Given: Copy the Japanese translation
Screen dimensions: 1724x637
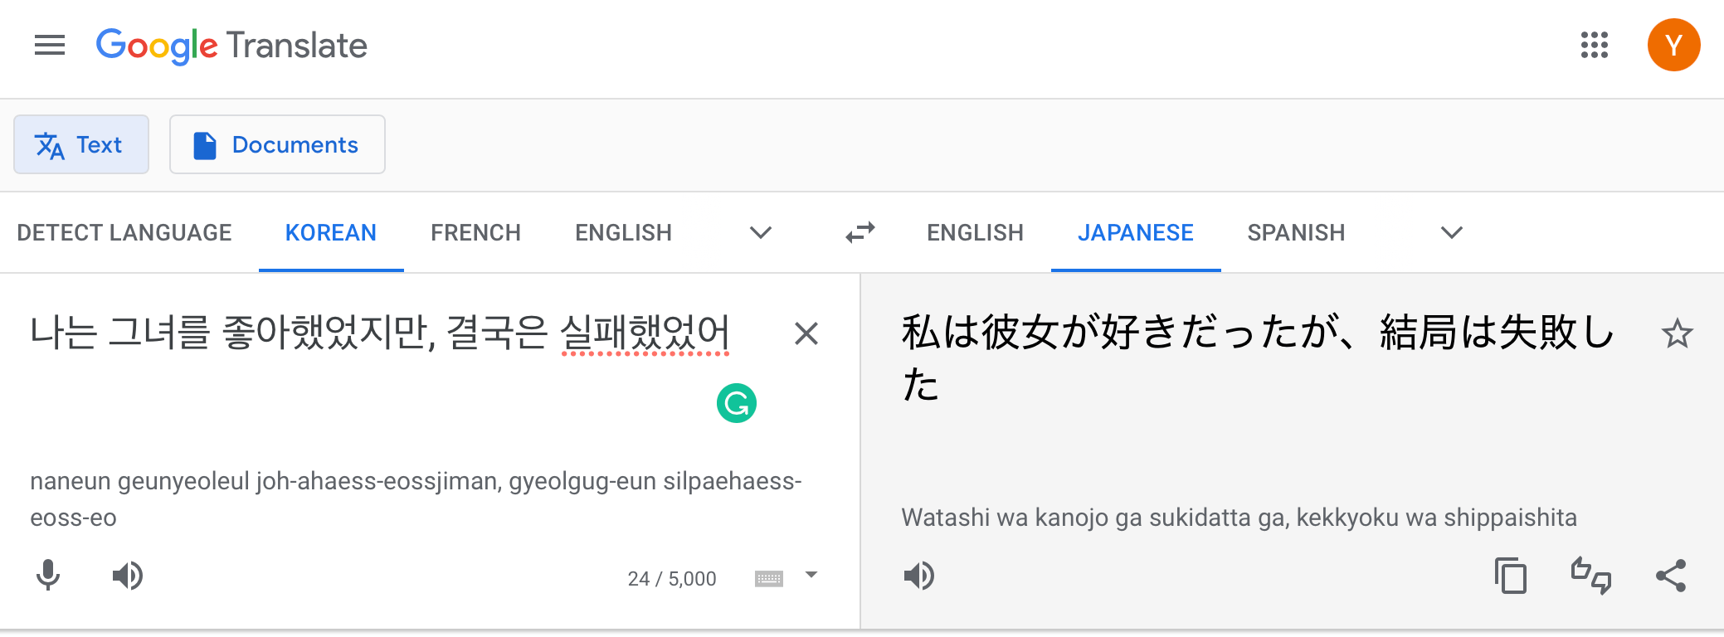Looking at the screenshot, I should [1511, 576].
